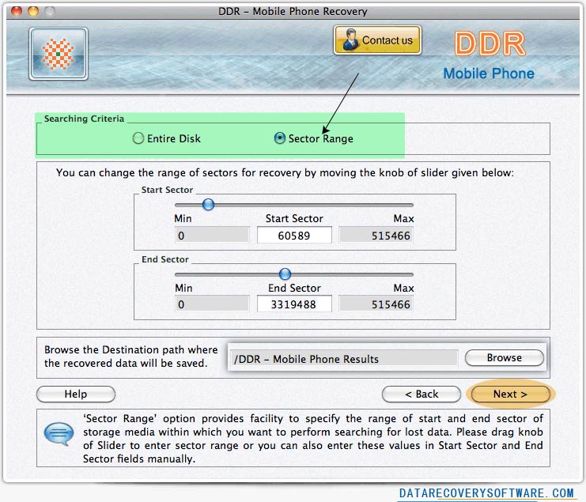Click the 'Searching Criteria' group label
Screen dimensions: 586x502
pyautogui.click(x=84, y=119)
